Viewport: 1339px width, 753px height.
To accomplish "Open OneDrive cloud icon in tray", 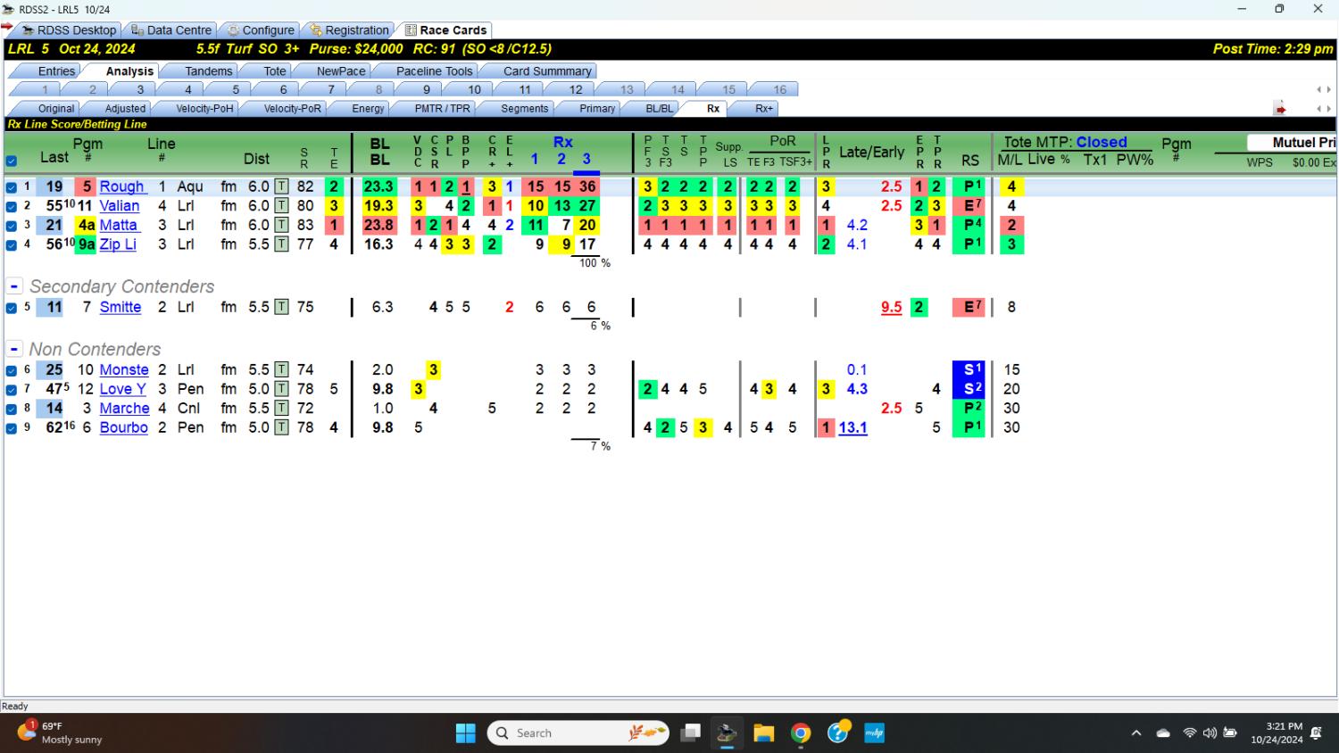I will click(x=1163, y=732).
